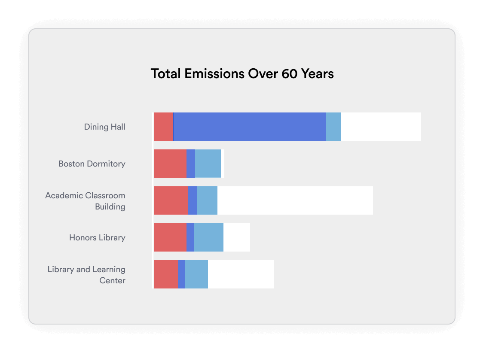Viewport: 483px width, 352px height.
Task: Click the red Academic Classroom Building segment
Action: coord(171,200)
